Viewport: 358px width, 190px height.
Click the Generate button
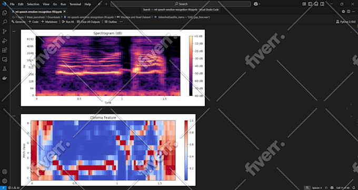point(18,22)
